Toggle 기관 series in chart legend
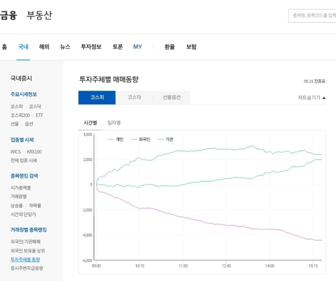This screenshot has width=336, height=281. pyautogui.click(x=165, y=139)
